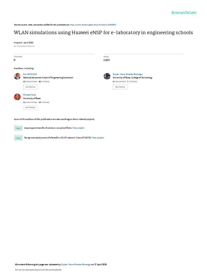Click See Profile under University of Buea, College of Technology
The image size is (207, 276).
click(x=120, y=87)
